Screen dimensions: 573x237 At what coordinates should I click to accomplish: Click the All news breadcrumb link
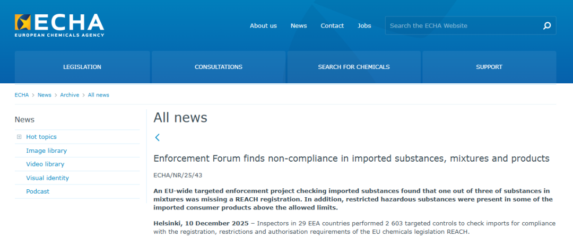tap(99, 95)
